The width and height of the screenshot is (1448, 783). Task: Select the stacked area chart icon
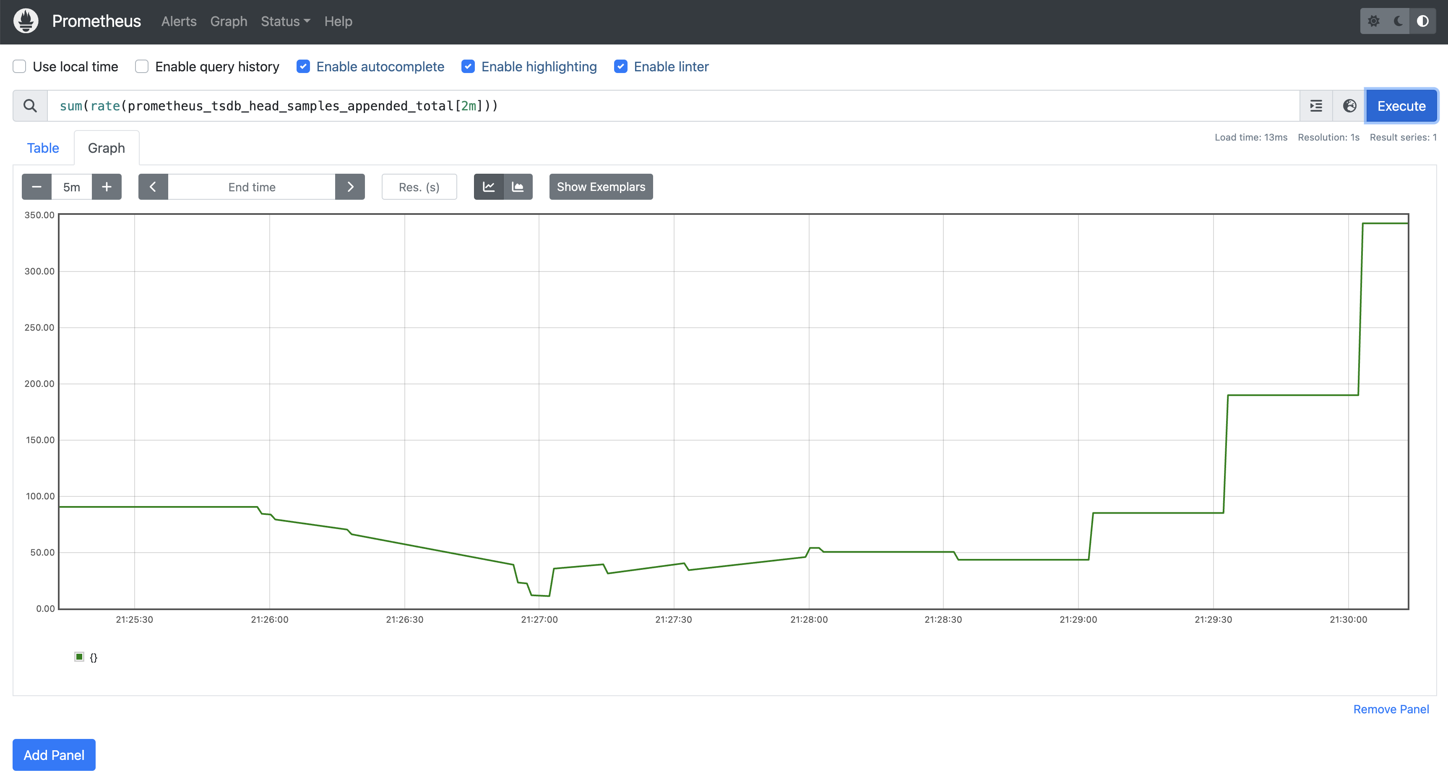coord(518,187)
